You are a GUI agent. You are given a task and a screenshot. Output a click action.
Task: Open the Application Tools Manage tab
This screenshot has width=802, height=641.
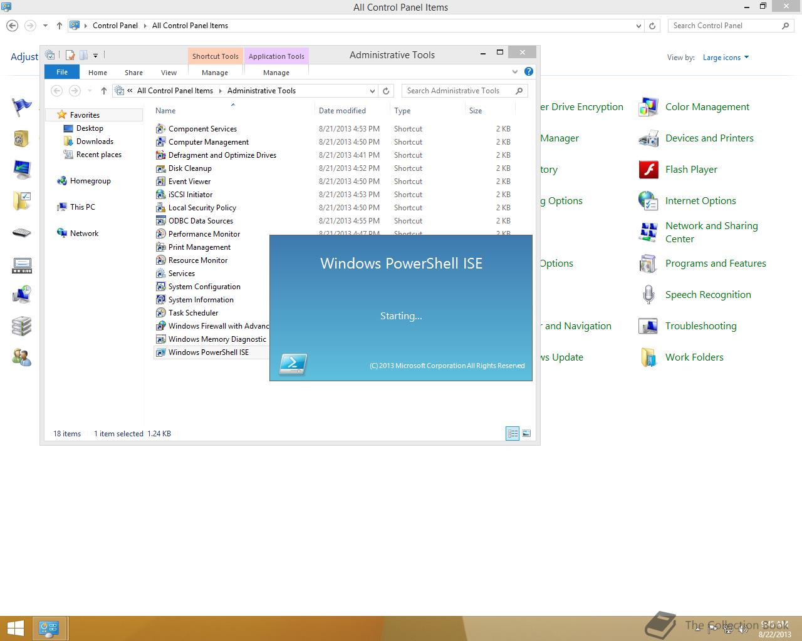click(276, 73)
